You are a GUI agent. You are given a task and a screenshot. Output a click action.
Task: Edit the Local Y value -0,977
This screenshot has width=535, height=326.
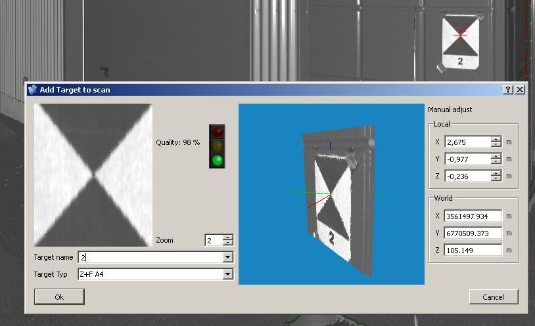click(x=468, y=159)
